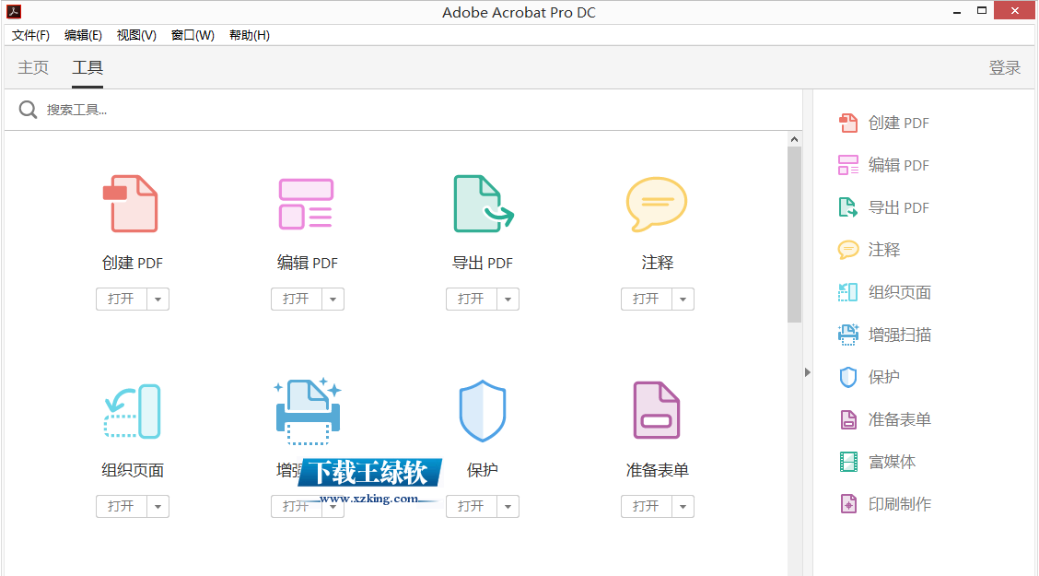Image resolution: width=1039 pixels, height=576 pixels.
Task: Expand the 组织页面 open-button dropdown arrow
Action: pyautogui.click(x=158, y=506)
